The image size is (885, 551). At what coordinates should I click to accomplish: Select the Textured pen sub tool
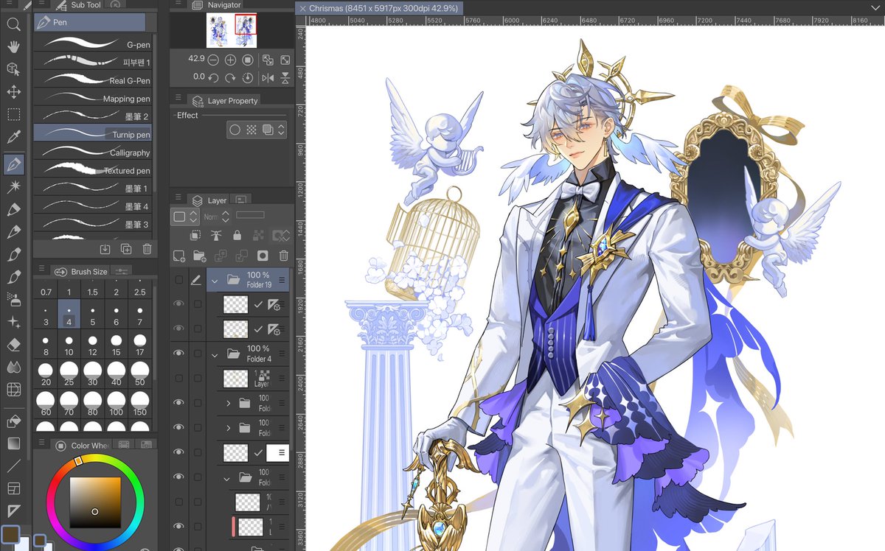point(94,170)
